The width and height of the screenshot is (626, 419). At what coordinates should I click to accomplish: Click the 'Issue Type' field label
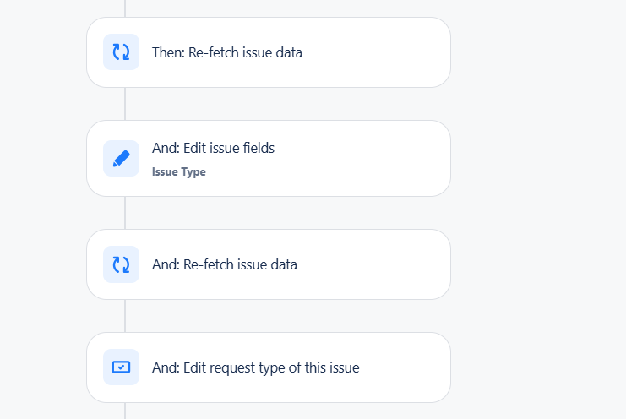point(179,171)
